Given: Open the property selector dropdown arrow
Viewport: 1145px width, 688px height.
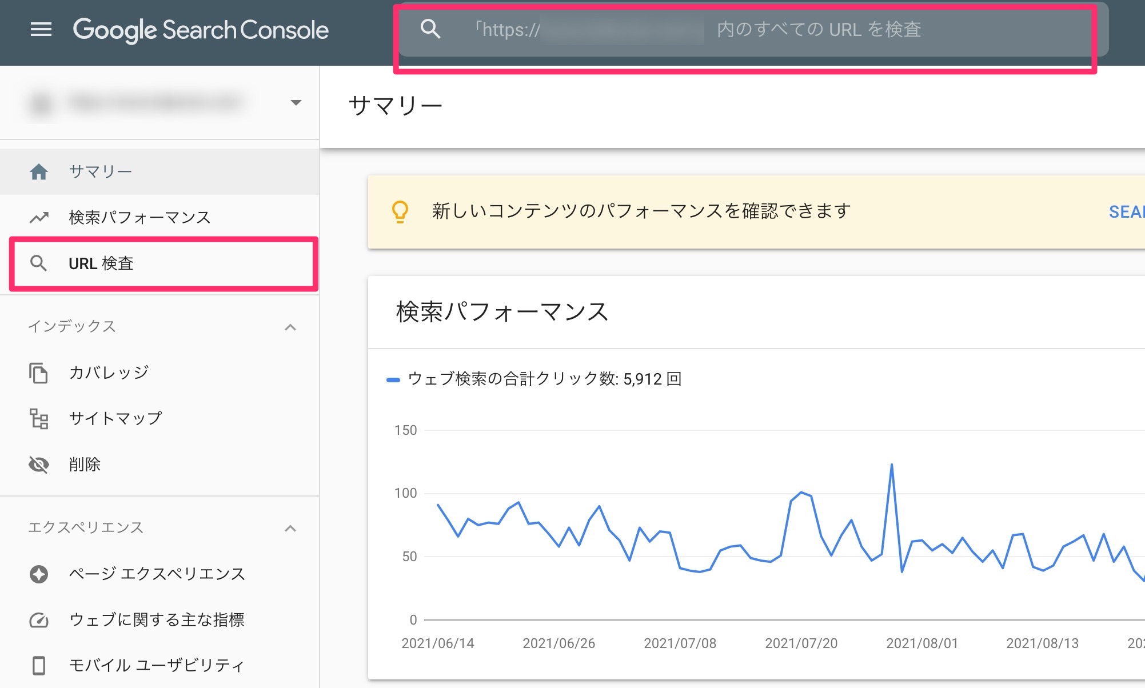Looking at the screenshot, I should [296, 103].
